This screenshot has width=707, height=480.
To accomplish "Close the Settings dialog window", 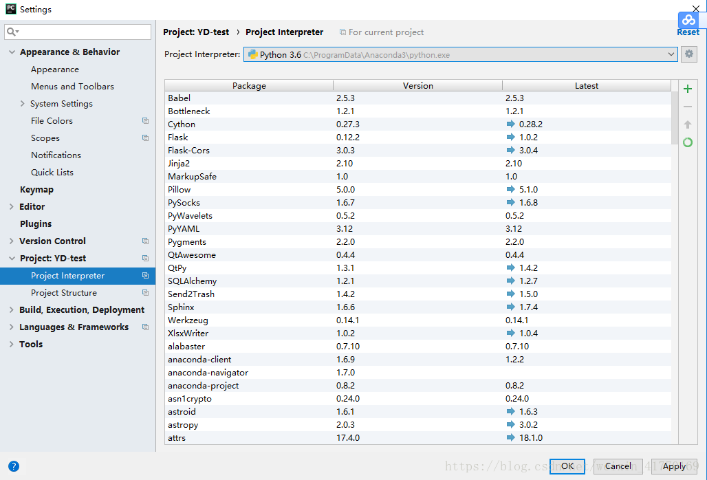I will [x=696, y=8].
